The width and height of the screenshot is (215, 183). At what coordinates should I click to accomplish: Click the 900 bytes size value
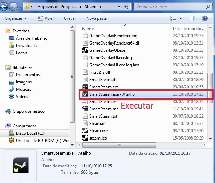pyautogui.click(x=90, y=172)
